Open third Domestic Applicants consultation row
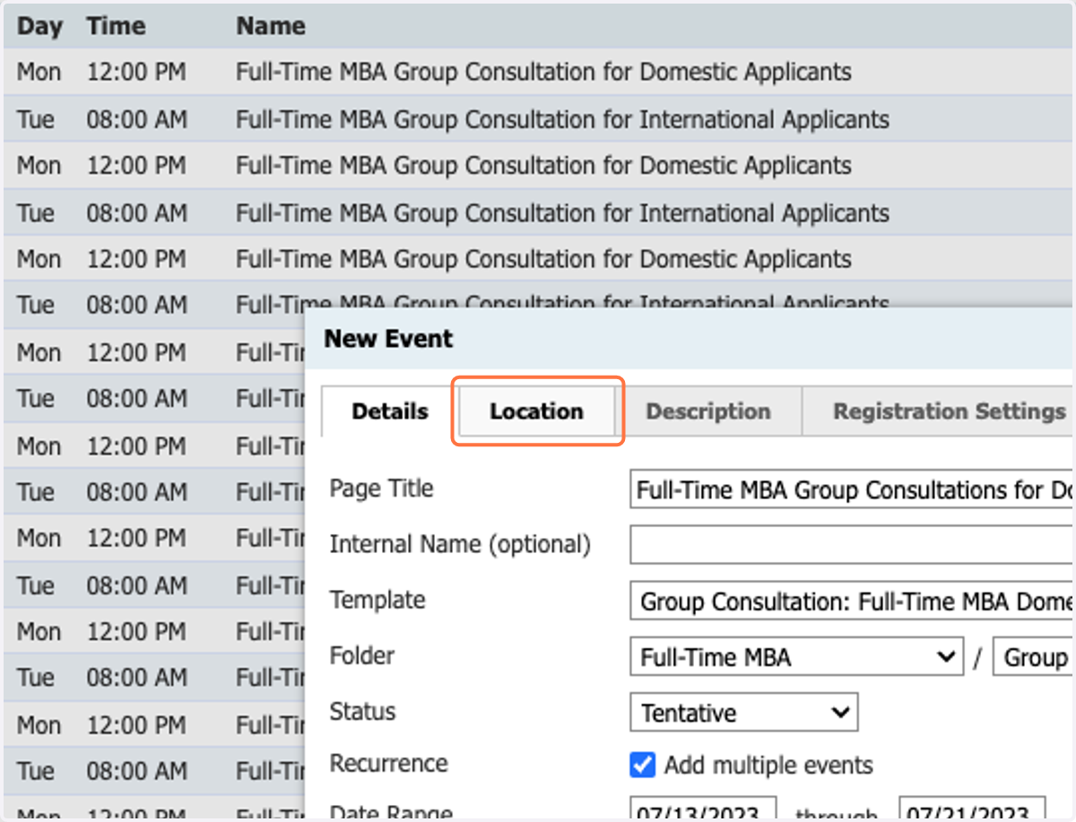Viewport: 1076px width, 822px height. [x=538, y=259]
